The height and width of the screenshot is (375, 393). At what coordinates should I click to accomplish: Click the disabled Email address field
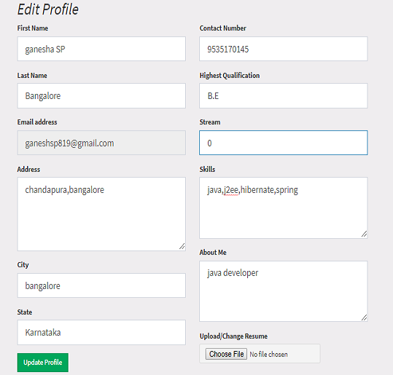(x=101, y=143)
